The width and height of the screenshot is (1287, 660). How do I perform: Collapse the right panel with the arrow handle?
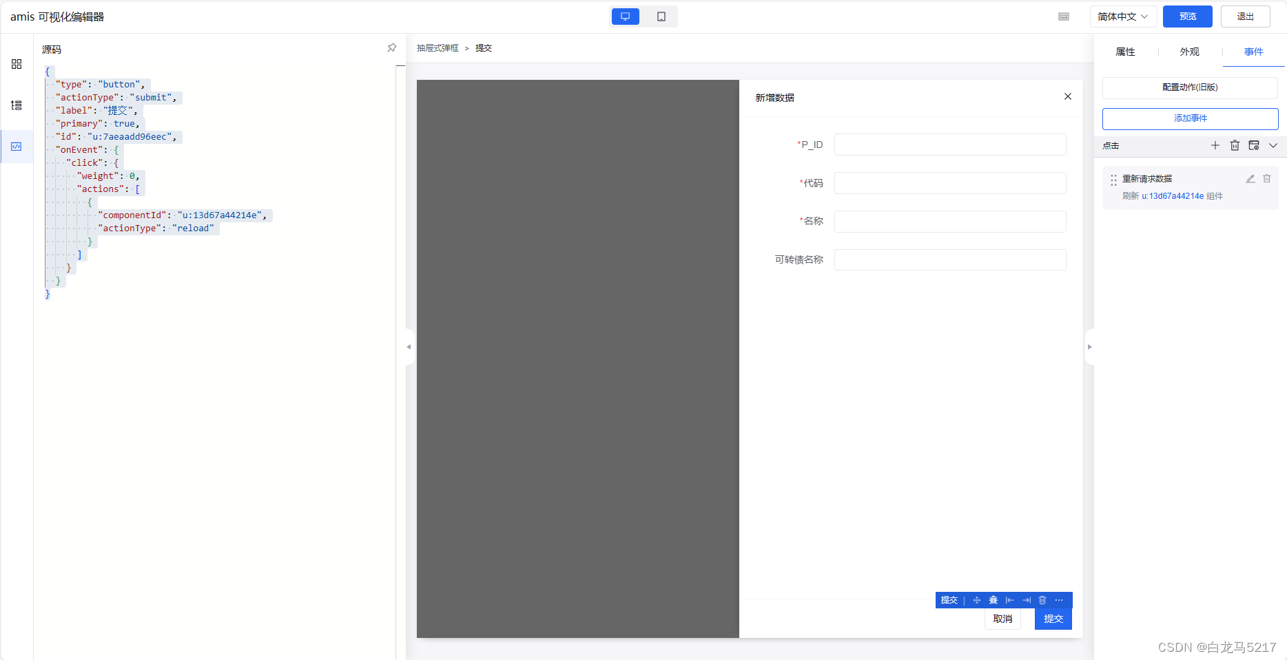[x=1089, y=347]
